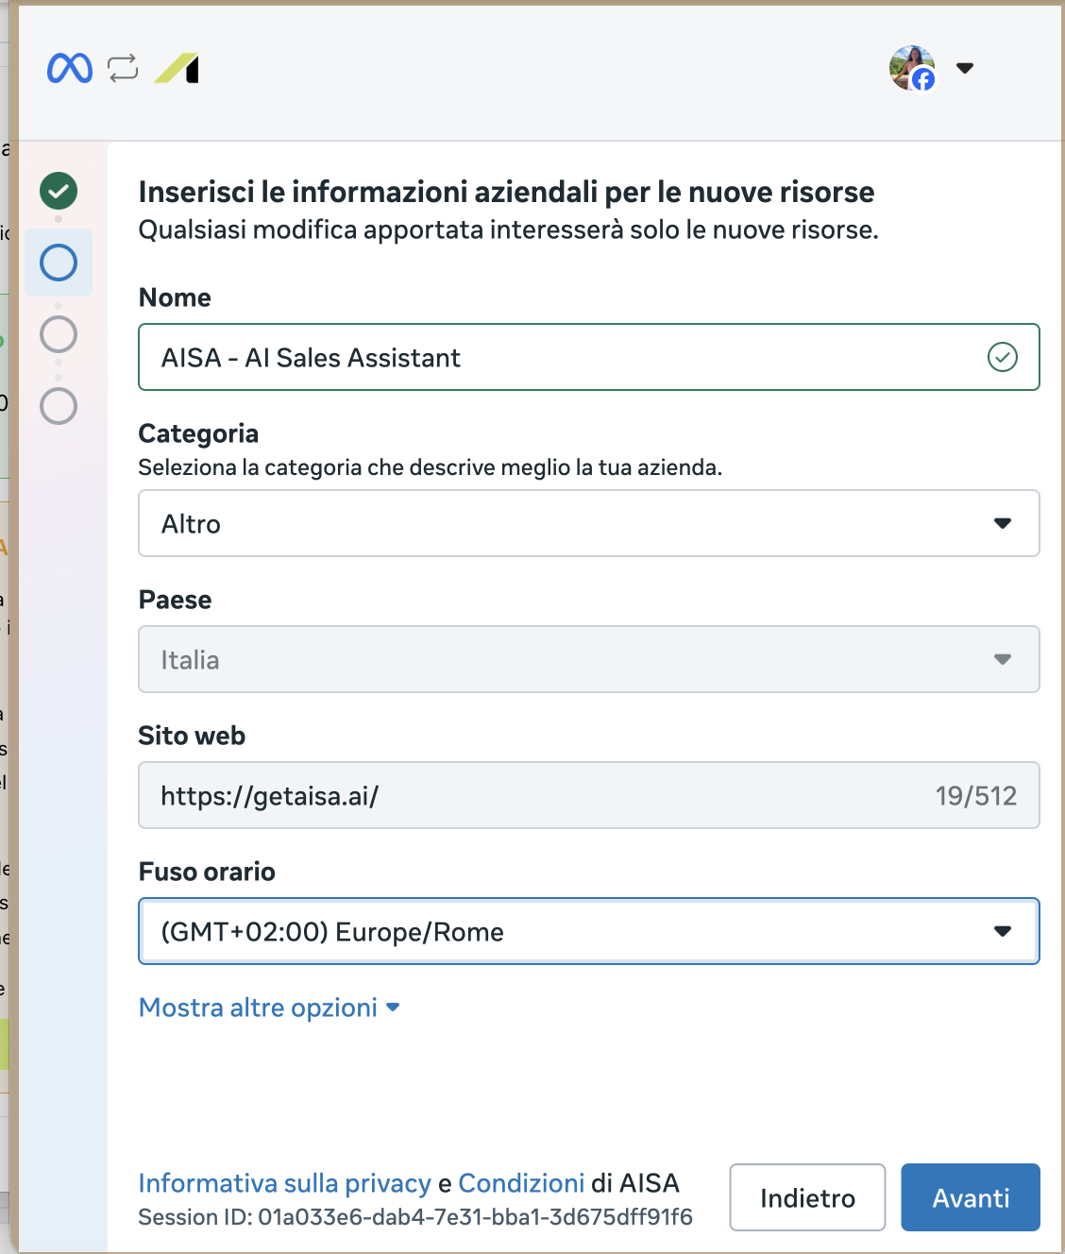Click the Session ID text

[x=415, y=1217]
